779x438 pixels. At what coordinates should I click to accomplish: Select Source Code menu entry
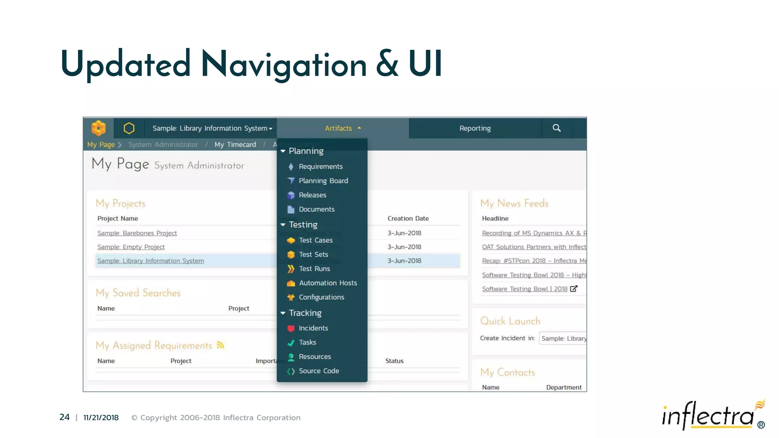(319, 371)
